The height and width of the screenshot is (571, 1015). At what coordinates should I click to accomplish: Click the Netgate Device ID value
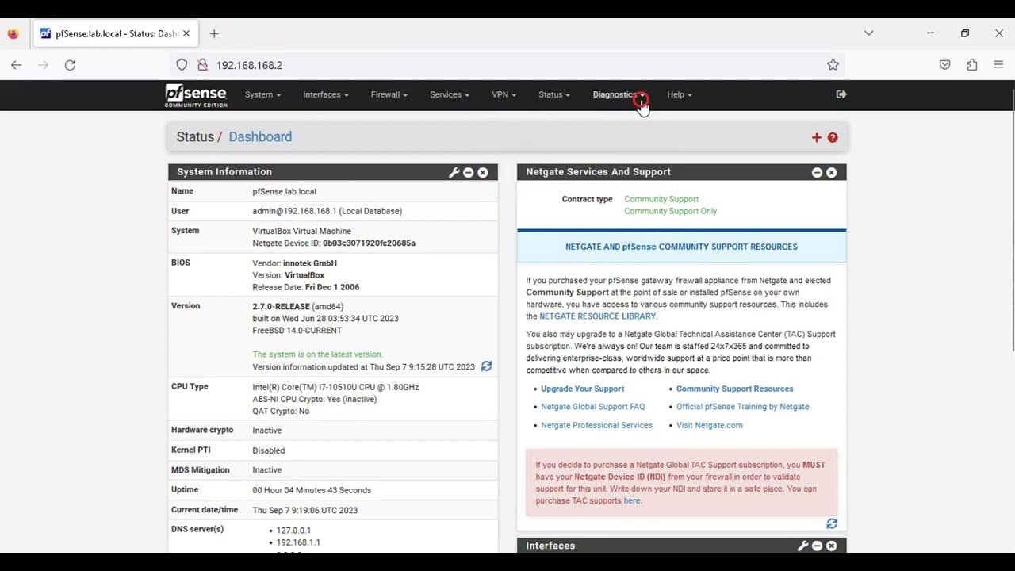(369, 243)
